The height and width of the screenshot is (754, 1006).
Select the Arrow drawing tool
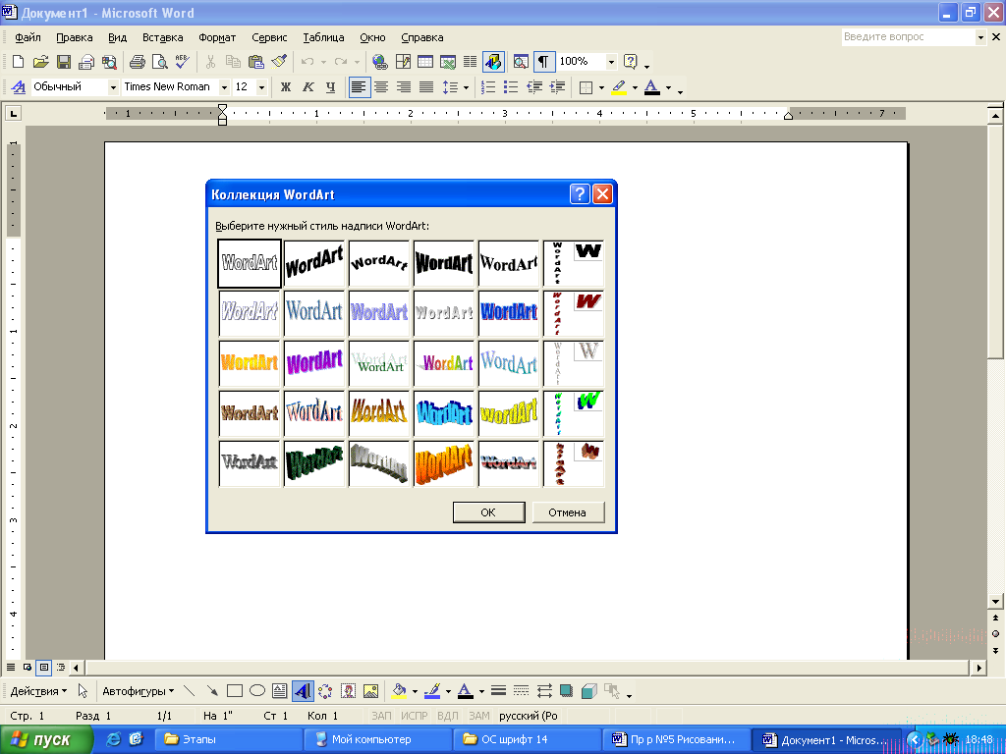coord(212,690)
